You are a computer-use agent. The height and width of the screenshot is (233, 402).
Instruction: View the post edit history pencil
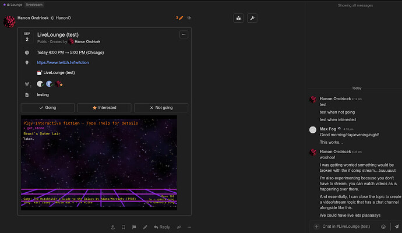click(179, 17)
